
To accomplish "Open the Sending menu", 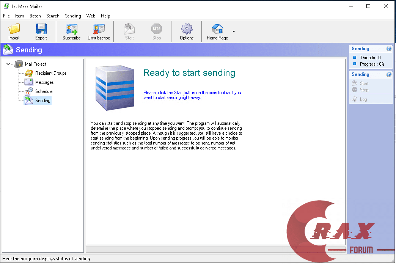I will pos(73,16).
